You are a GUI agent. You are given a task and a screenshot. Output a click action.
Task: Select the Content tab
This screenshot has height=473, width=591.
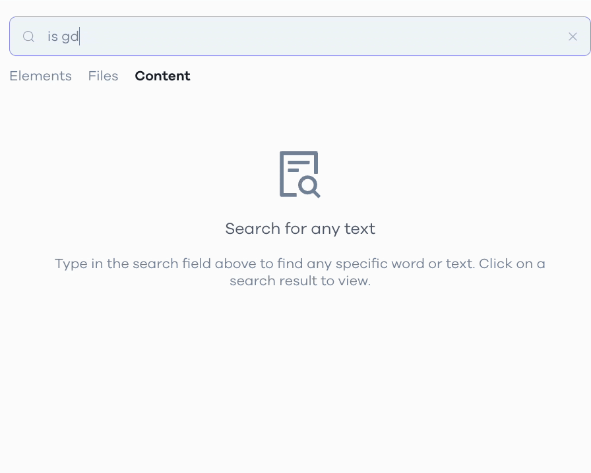[x=162, y=76]
